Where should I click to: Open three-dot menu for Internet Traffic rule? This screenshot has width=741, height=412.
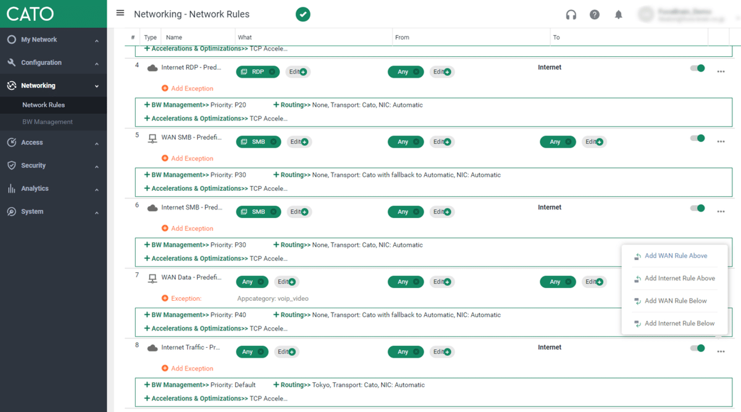point(721,351)
